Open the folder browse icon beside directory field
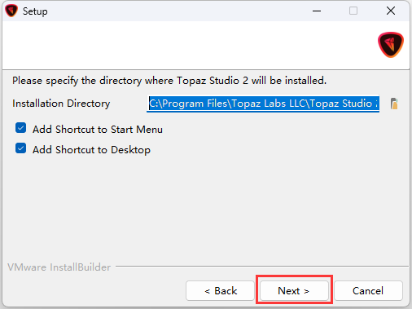Viewport: 412px width, 309px height. [394, 104]
